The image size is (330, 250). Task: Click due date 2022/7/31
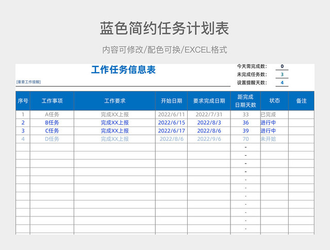click(x=209, y=114)
